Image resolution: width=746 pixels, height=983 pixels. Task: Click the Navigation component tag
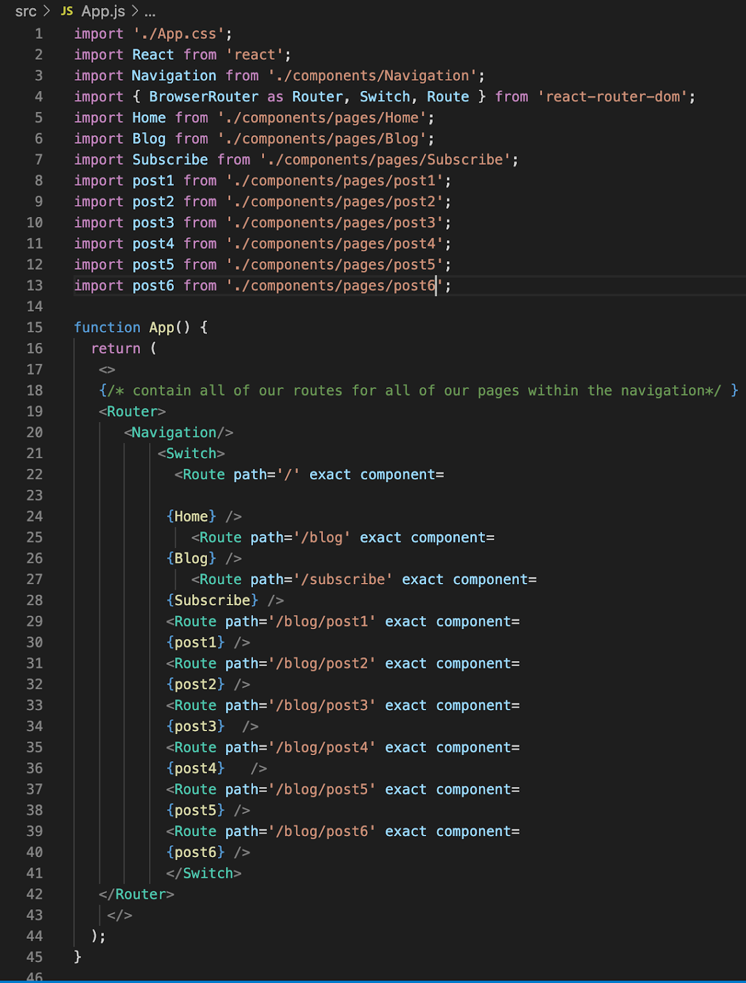tap(179, 433)
